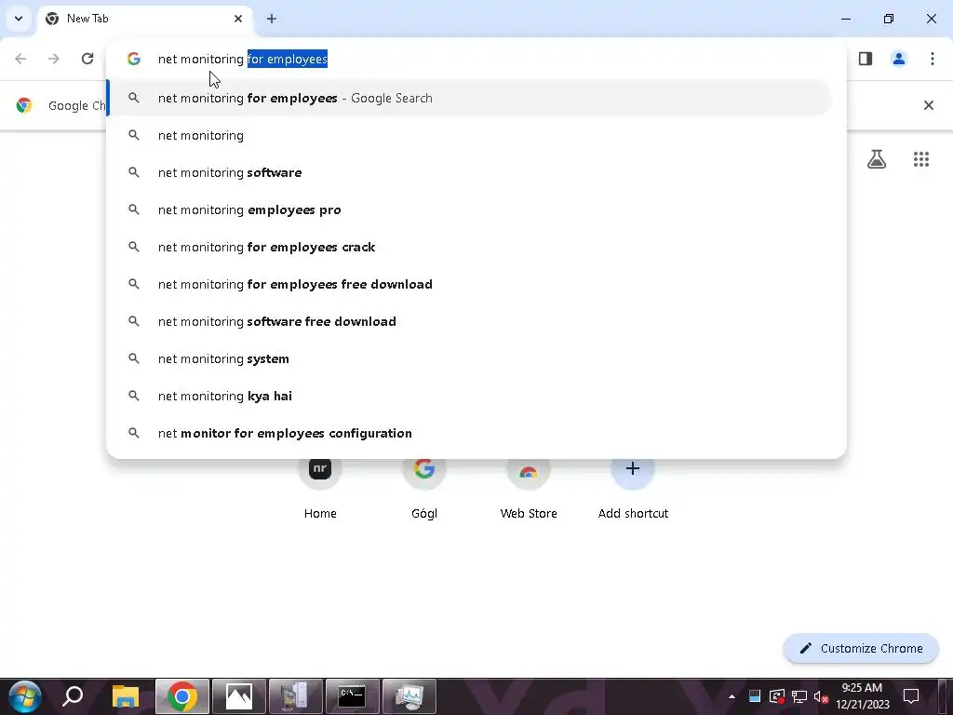Close the New Tab tab
The image size is (953, 715).
tap(238, 19)
